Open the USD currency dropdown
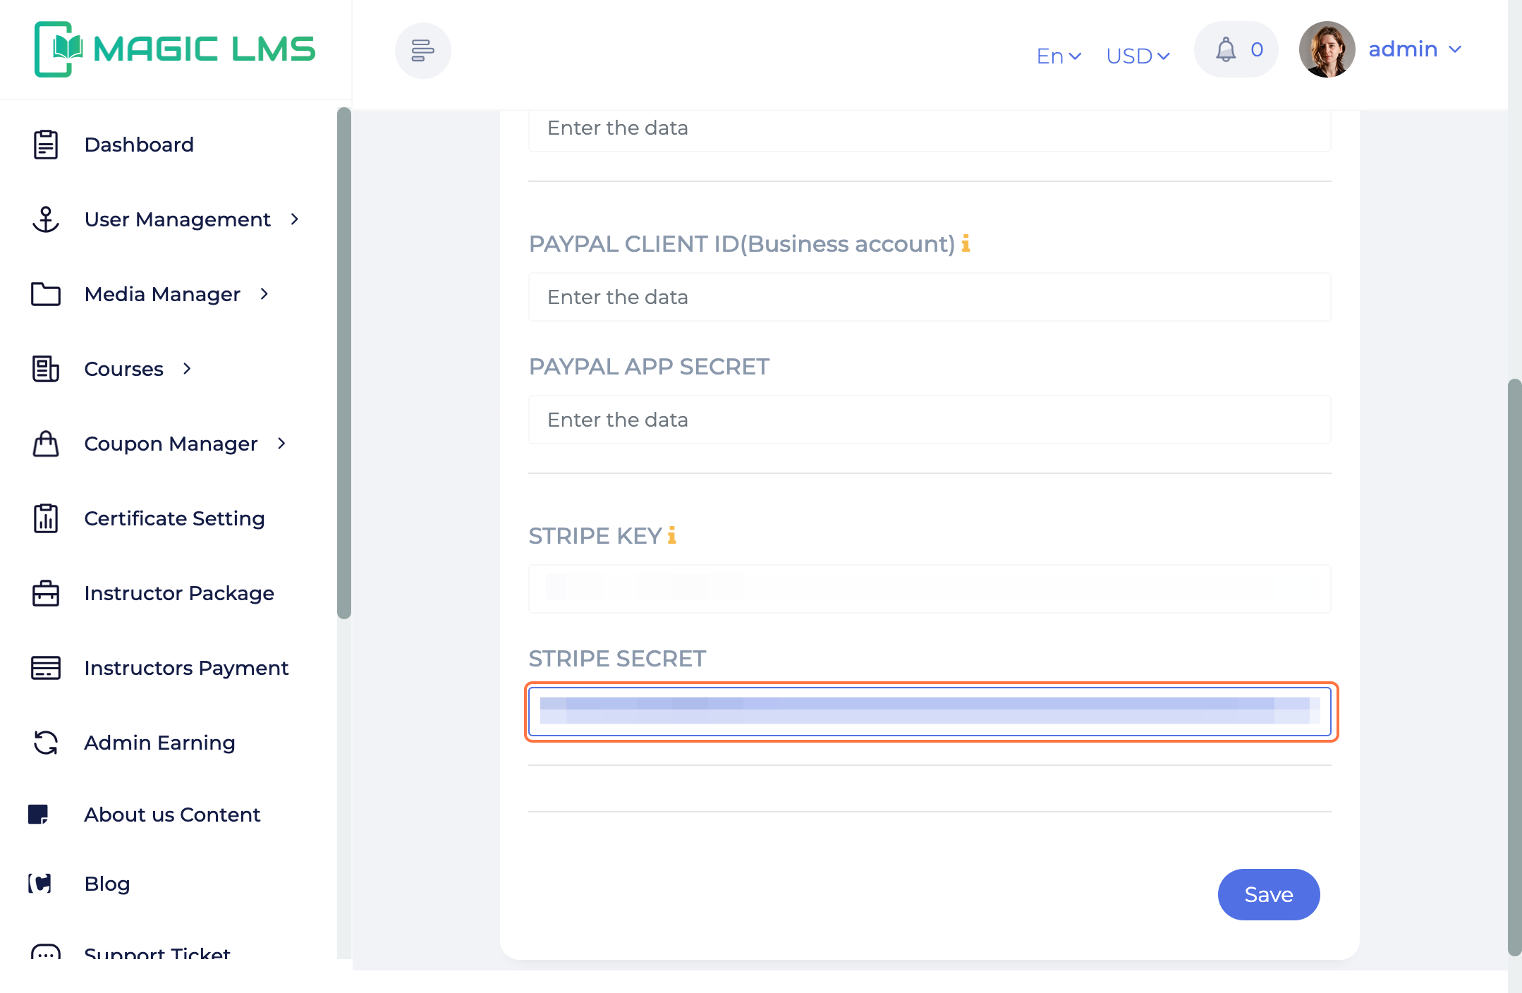1522x993 pixels. pos(1138,56)
